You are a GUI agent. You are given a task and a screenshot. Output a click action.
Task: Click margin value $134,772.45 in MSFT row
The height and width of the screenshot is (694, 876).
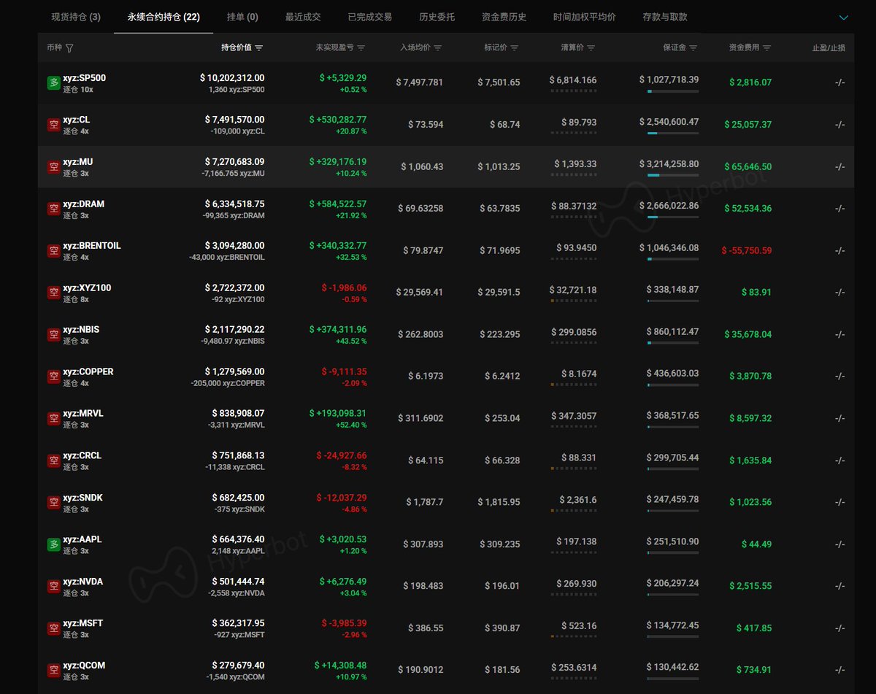(x=672, y=625)
